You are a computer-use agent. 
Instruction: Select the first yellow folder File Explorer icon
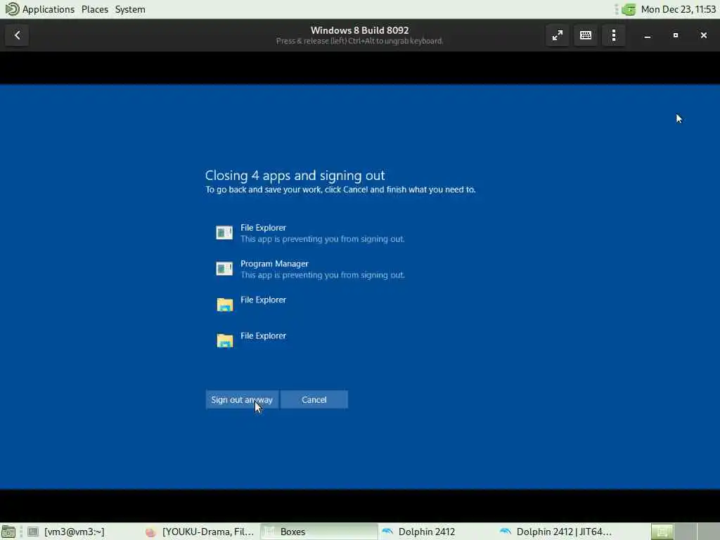[x=225, y=304]
